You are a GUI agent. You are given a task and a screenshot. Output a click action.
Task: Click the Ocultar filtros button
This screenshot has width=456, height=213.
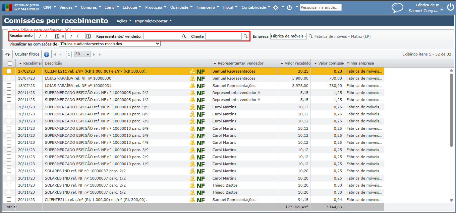[x=27, y=54]
